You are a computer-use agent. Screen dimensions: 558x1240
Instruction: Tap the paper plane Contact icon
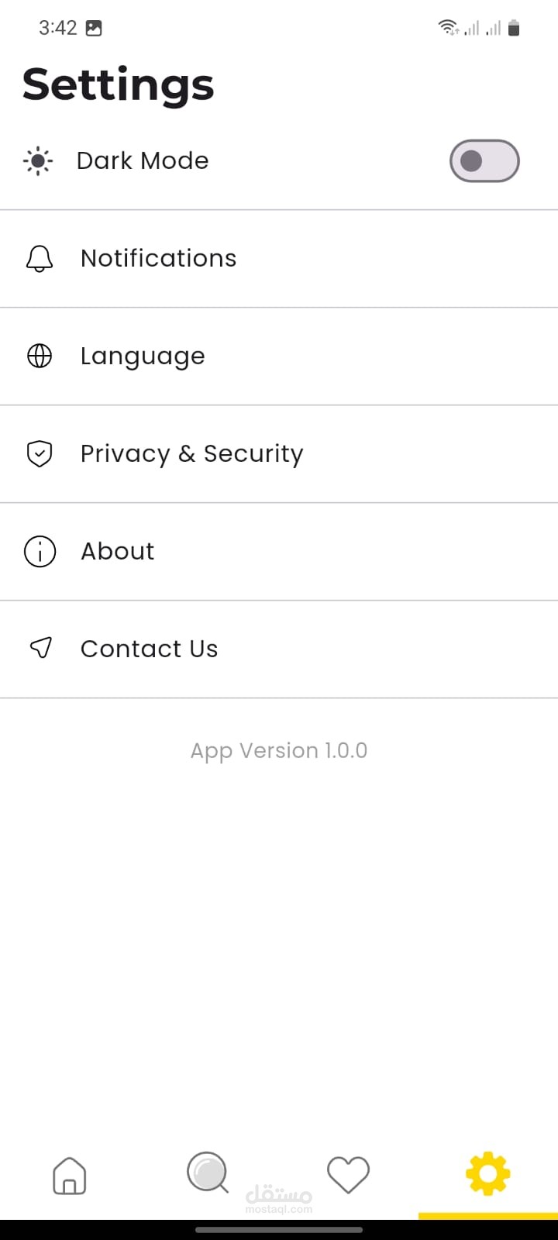[x=40, y=648]
